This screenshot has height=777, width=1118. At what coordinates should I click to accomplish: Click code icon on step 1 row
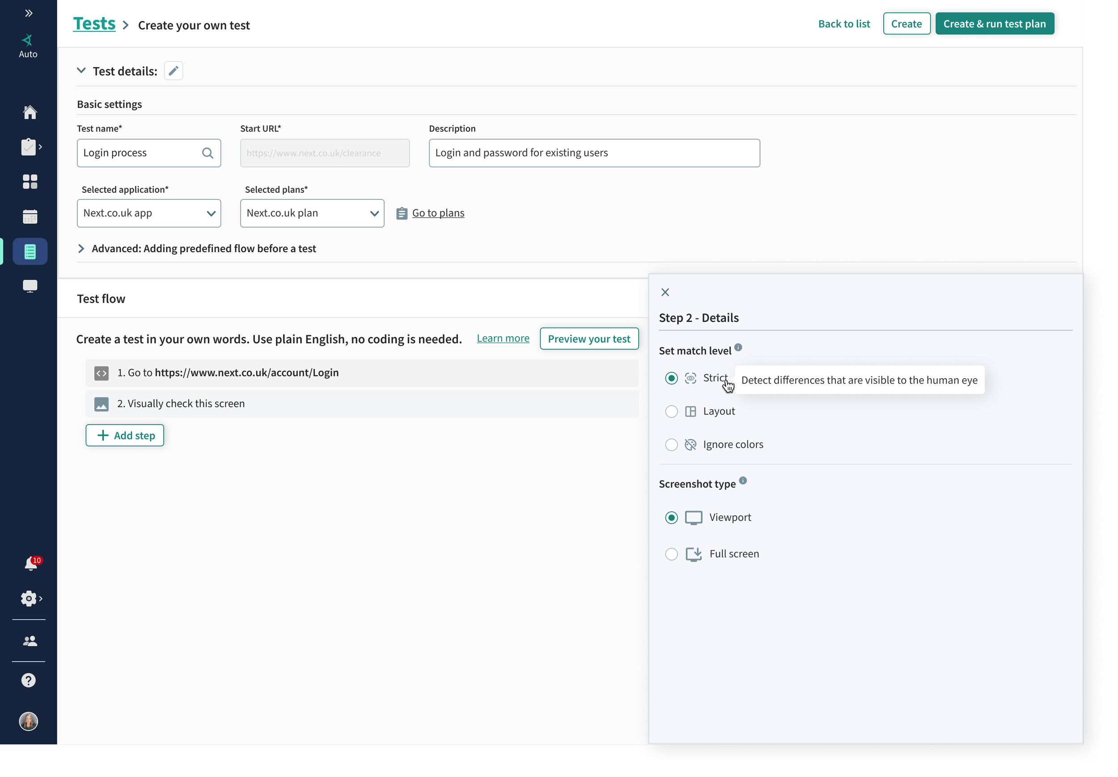[x=101, y=373]
